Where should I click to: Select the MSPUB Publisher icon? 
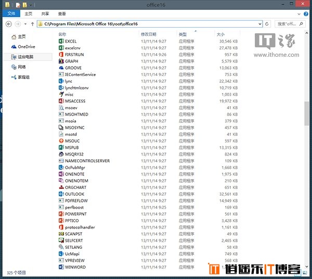[61, 147]
